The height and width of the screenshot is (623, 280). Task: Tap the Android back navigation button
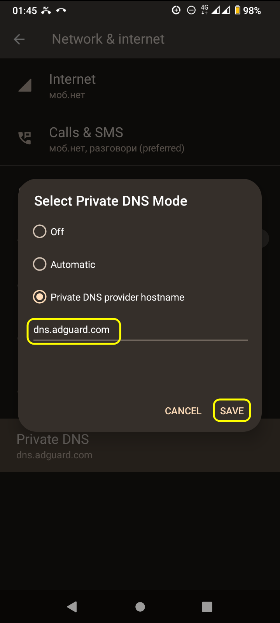pyautogui.click(x=72, y=607)
